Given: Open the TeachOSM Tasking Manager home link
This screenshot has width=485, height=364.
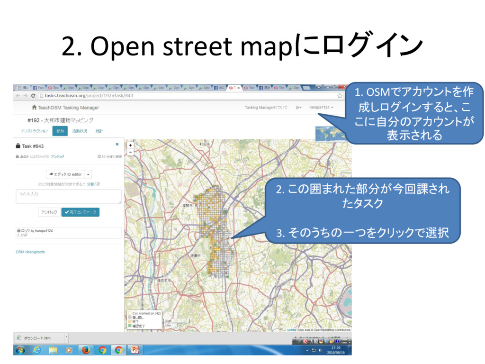Looking at the screenshot, I should pyautogui.click(x=65, y=108).
